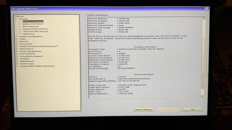The width and height of the screenshot is (232, 130).
Task: Expand the Maintenance node
Action: click(x=17, y=61)
